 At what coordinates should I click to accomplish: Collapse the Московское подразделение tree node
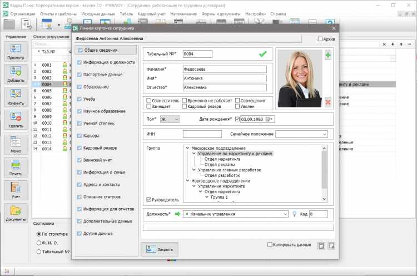click(187, 148)
